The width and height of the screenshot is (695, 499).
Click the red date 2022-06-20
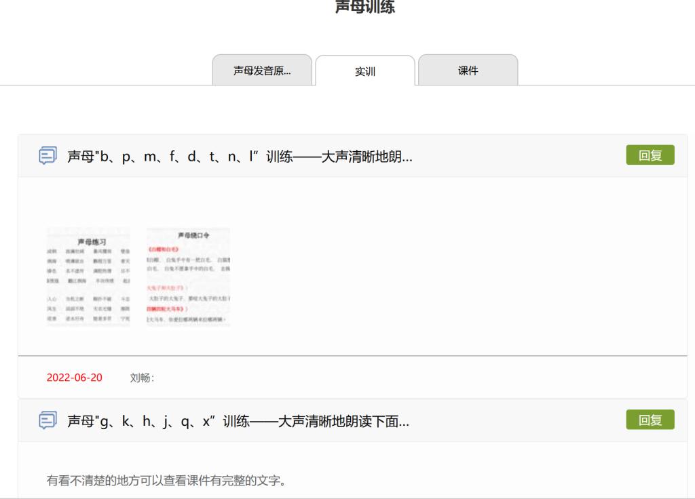(74, 378)
